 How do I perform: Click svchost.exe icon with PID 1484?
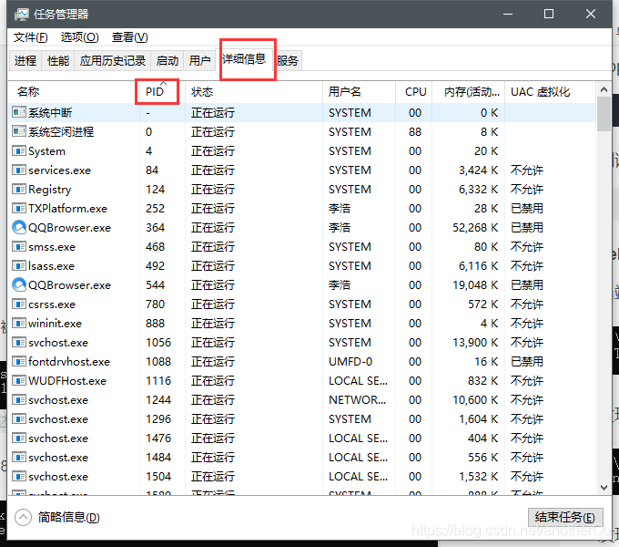19,458
